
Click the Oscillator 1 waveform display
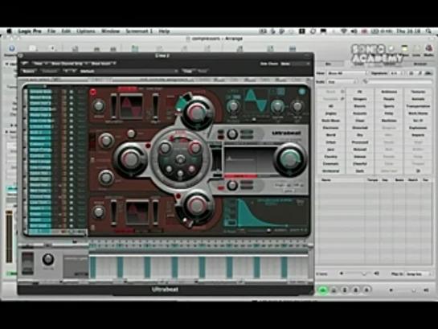point(131,107)
